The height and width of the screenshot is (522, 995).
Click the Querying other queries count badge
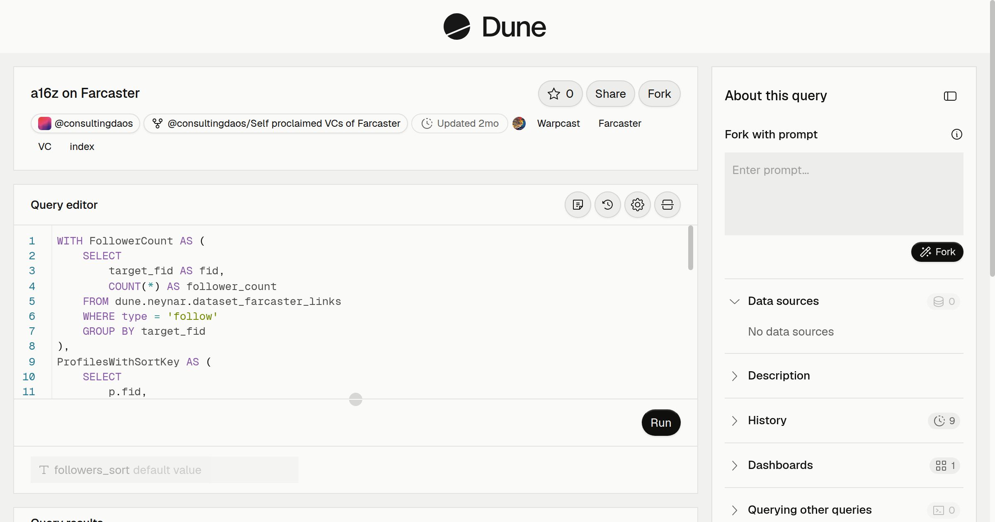tap(944, 510)
